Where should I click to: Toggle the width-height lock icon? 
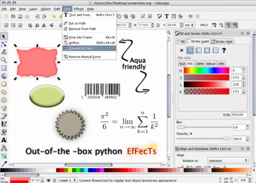point(158,25)
